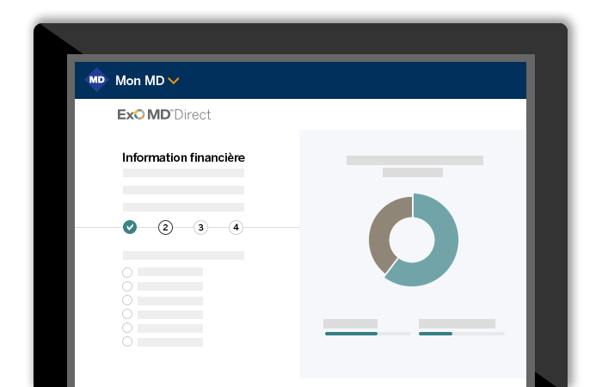Select the completed checkmark step
Viewport: 602px width, 387px height.
130,227
